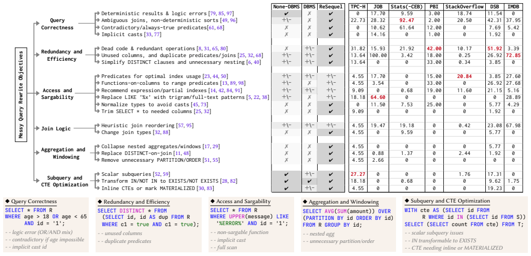Click the StackOverflow column header
Viewport: 531px width, 256px height.
[x=464, y=6]
